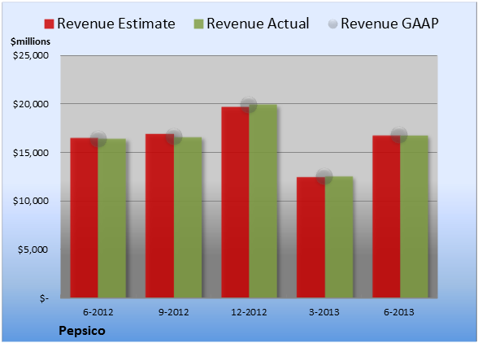Select the Revenue Actual legend label
The width and height of the screenshot is (478, 343).
tap(258, 24)
